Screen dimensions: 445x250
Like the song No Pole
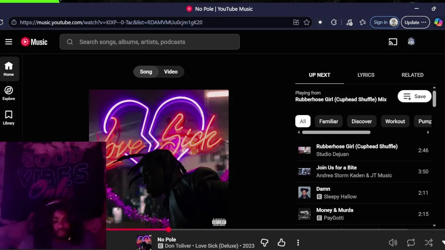(281, 242)
